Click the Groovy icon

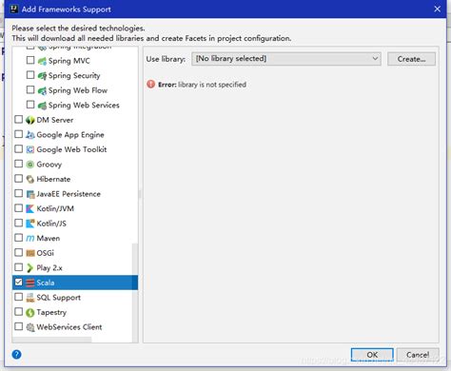click(x=30, y=165)
